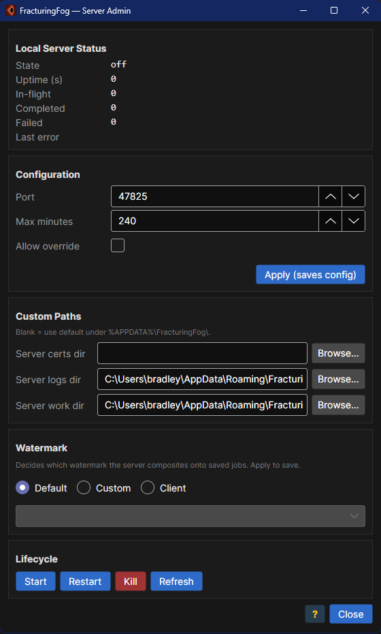Click the 'Last error' label
Screen dimensions: 381x634
click(x=37, y=137)
